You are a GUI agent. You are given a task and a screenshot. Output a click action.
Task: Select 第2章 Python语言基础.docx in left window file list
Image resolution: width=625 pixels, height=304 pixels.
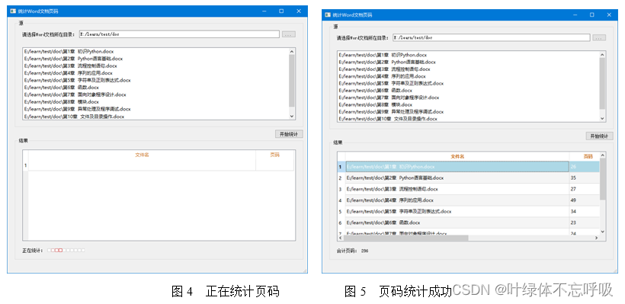click(73, 59)
